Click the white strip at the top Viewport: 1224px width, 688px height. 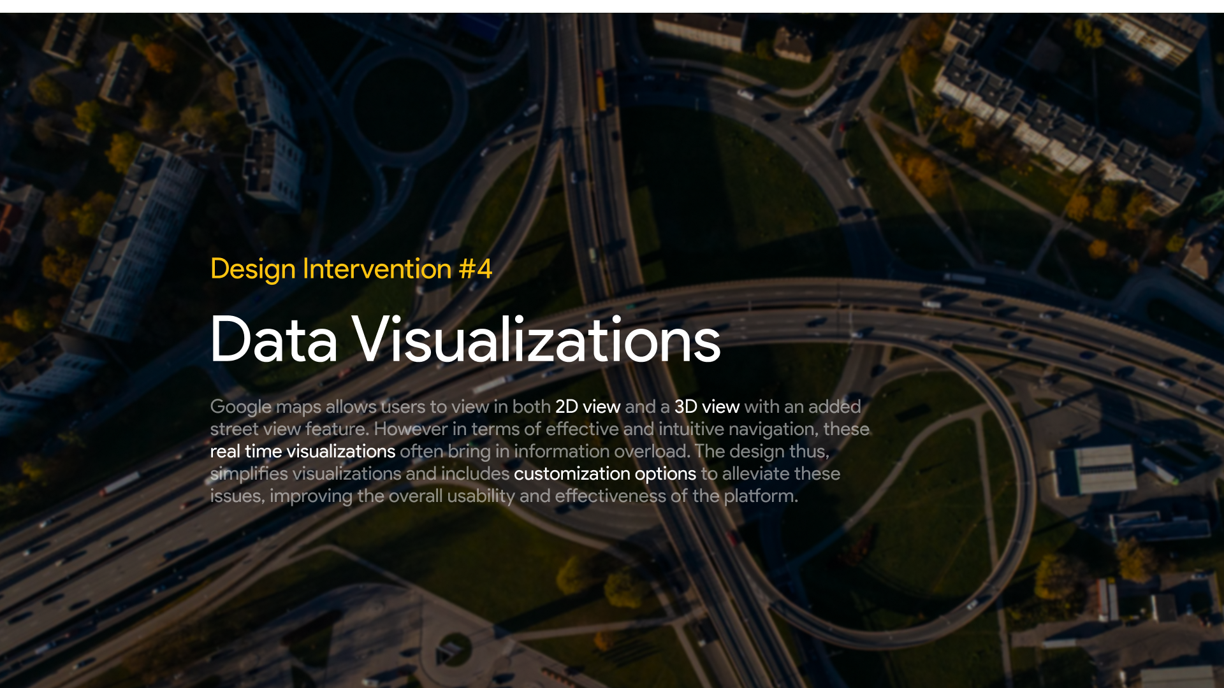click(612, 6)
